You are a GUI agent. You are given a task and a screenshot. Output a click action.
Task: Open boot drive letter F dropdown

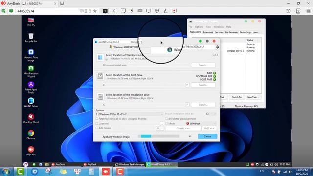[187, 85]
